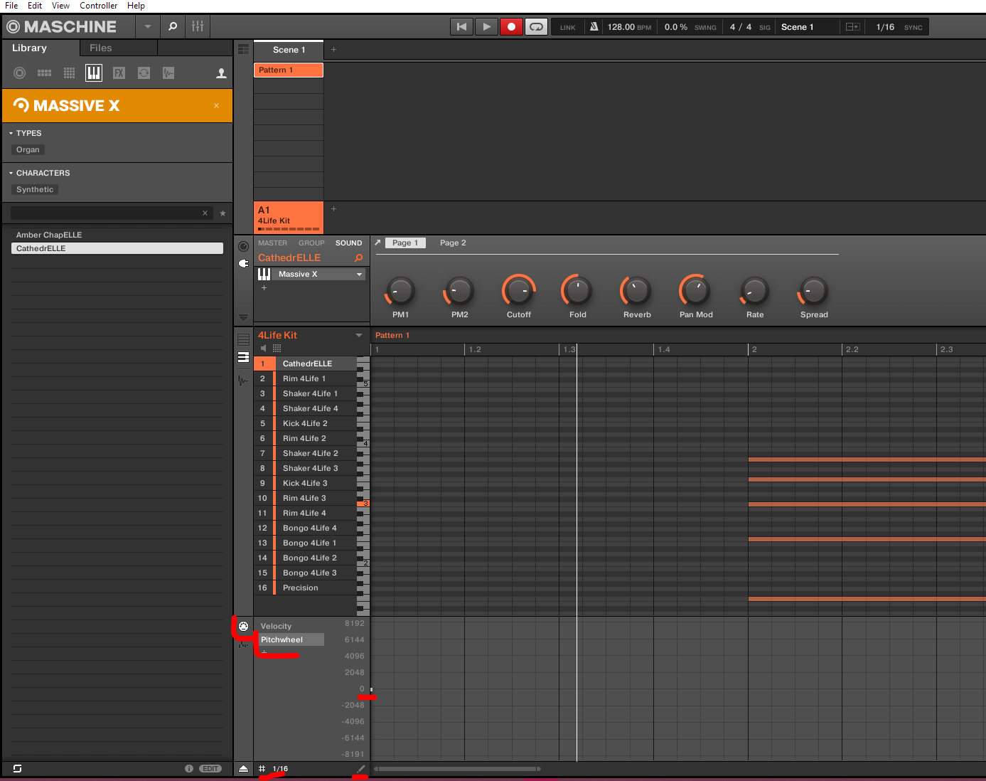Image resolution: width=986 pixels, height=781 pixels.
Task: Toggle the audition speaker icon under 4Life Kit
Action: pyautogui.click(x=263, y=349)
